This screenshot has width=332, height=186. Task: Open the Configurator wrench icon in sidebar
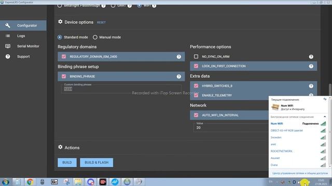tap(8, 25)
